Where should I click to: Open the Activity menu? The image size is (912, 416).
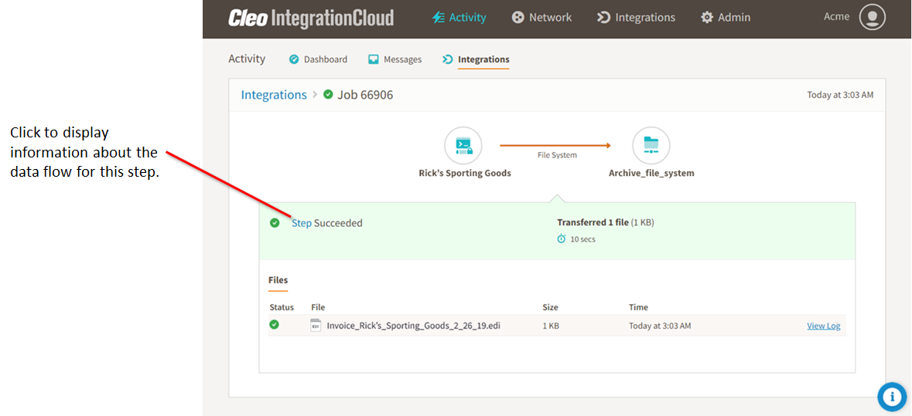pos(459,17)
